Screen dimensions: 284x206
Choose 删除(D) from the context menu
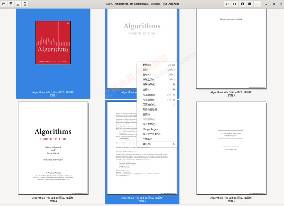[x=157, y=65]
